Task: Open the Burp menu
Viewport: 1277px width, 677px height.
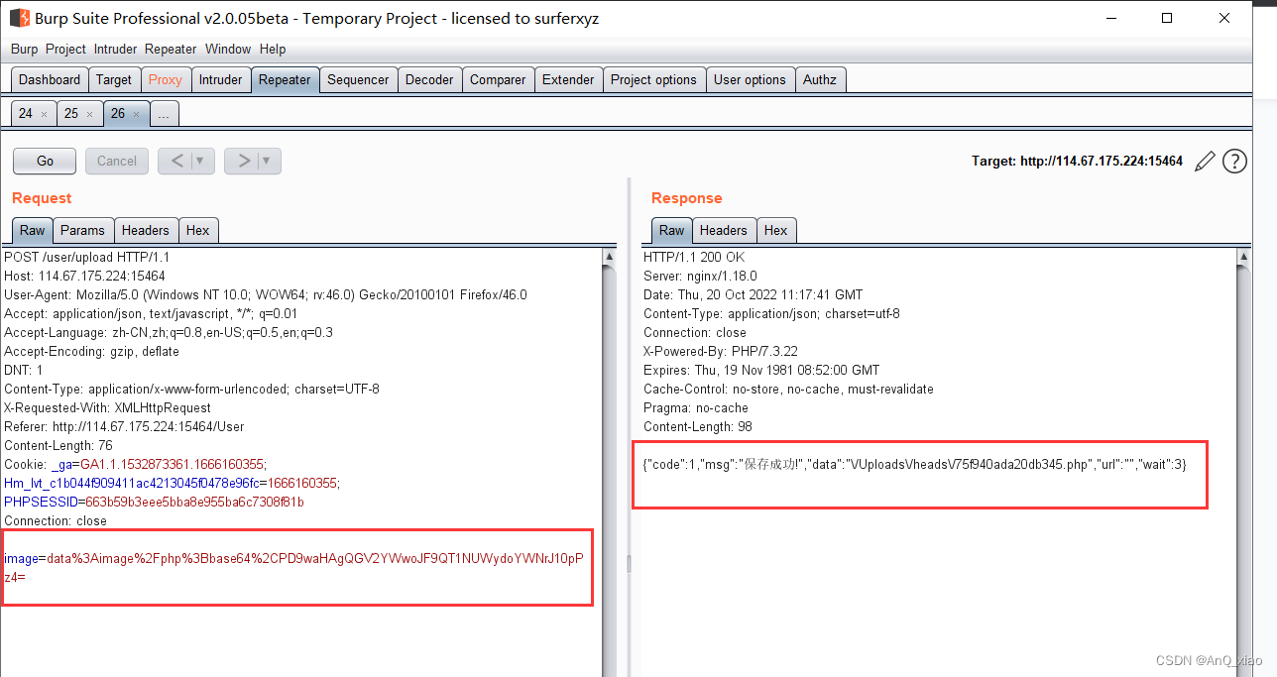Action: pyautogui.click(x=25, y=49)
